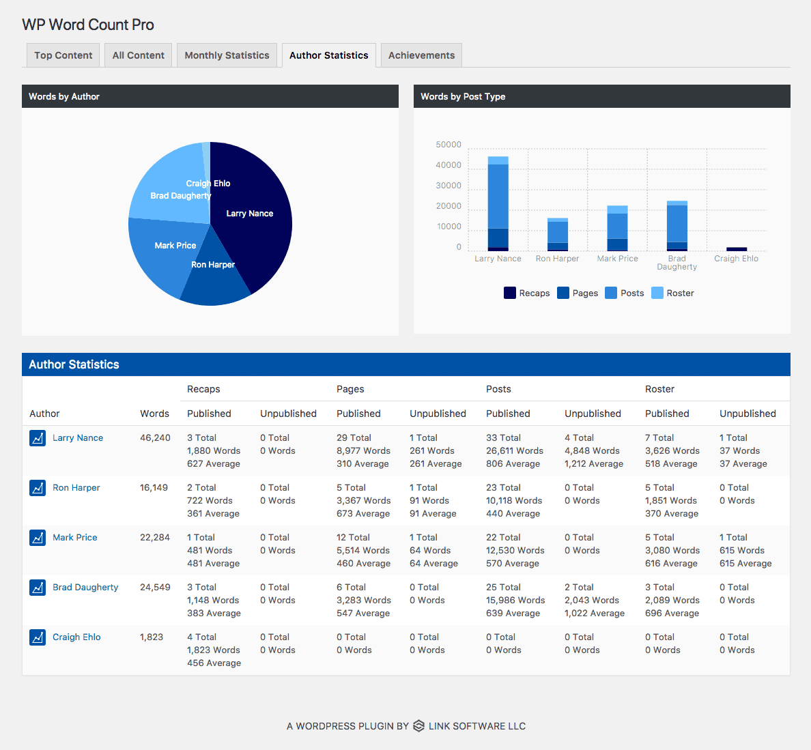811x750 pixels.
Task: Select the Author Statistics tab
Action: pyautogui.click(x=329, y=55)
